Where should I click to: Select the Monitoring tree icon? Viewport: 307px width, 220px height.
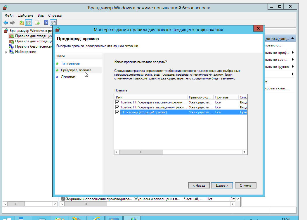pos(11,52)
